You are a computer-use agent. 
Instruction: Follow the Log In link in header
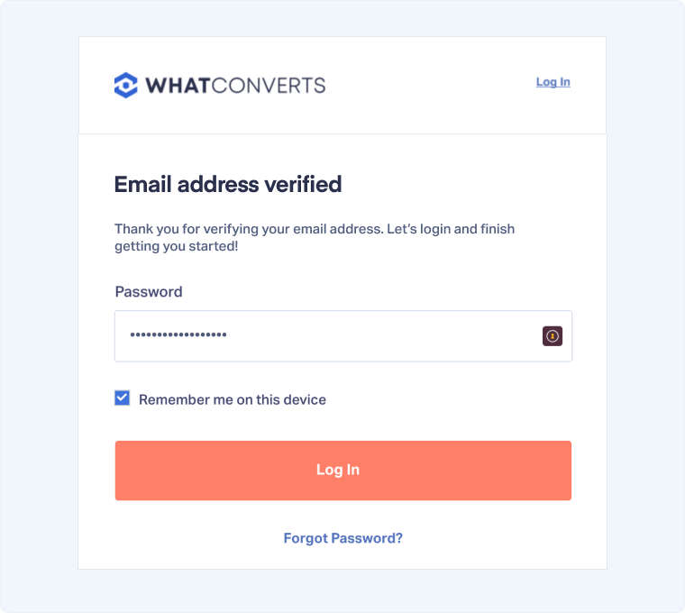[553, 82]
